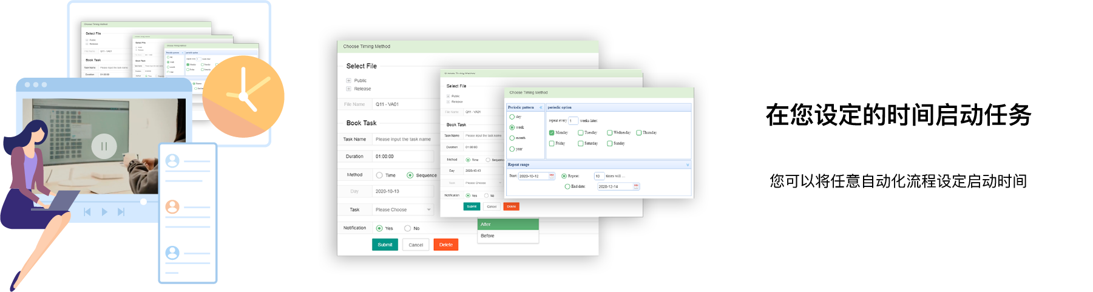Screen dimensions: 1093x292
Task: Click the video progress bar knob
Action: point(143,202)
